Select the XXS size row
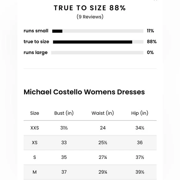180x180 pixels. [90, 128]
